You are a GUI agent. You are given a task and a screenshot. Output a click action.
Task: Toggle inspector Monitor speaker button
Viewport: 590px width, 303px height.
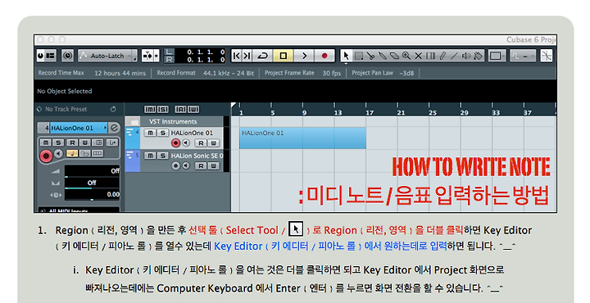58,153
